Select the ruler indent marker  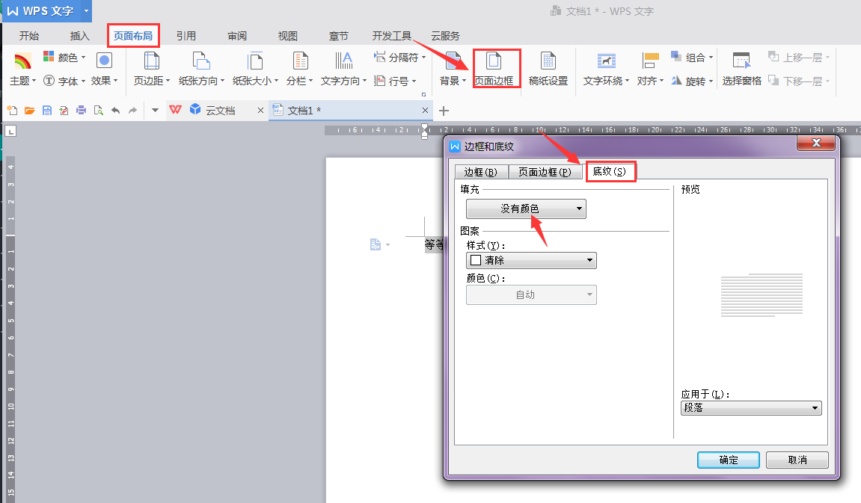(424, 131)
